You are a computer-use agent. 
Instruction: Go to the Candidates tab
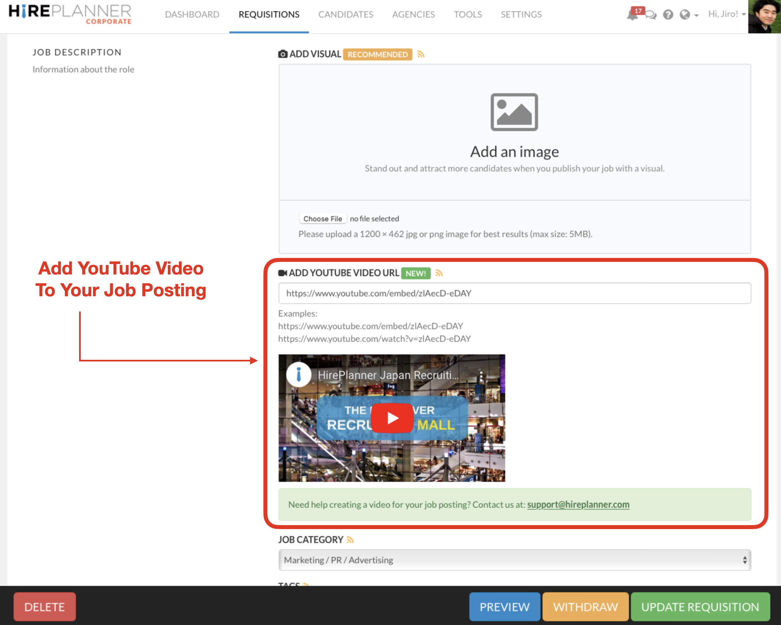click(x=345, y=15)
